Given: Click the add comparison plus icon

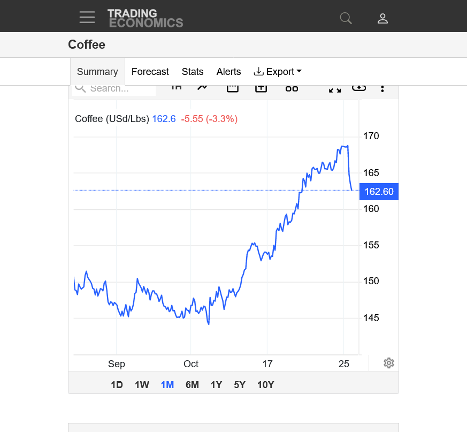Looking at the screenshot, I should pyautogui.click(x=261, y=88).
